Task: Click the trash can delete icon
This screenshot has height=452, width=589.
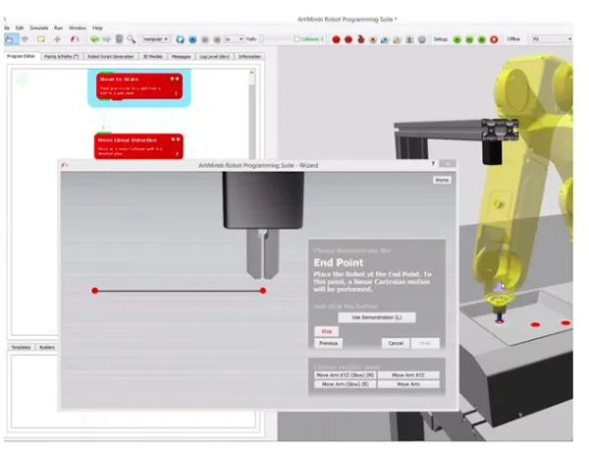Action: (x=119, y=38)
